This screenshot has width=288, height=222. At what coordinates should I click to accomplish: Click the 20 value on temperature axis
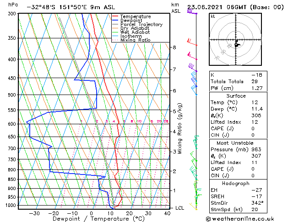coord(129,213)
